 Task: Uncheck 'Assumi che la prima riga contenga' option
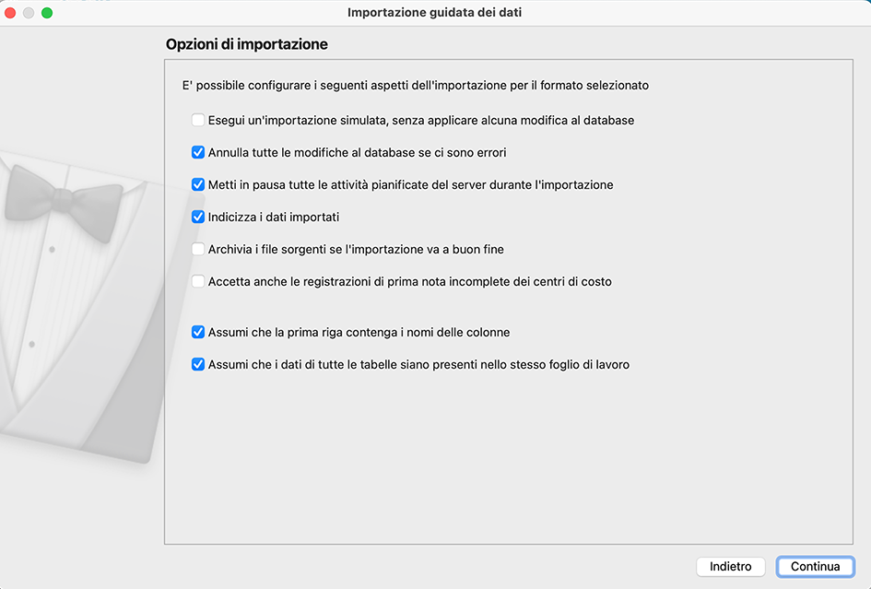point(198,332)
